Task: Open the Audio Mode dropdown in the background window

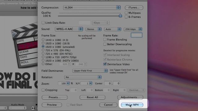Action: [18, 108]
